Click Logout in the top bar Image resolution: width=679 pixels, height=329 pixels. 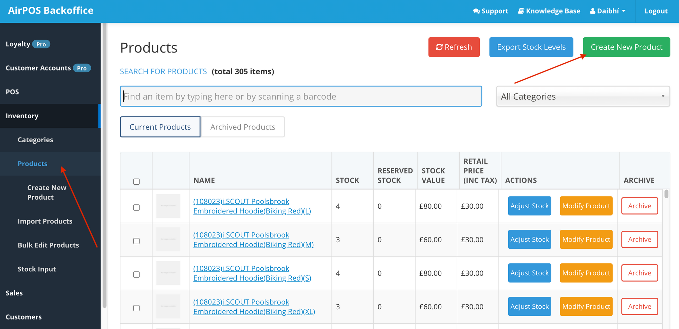656,11
